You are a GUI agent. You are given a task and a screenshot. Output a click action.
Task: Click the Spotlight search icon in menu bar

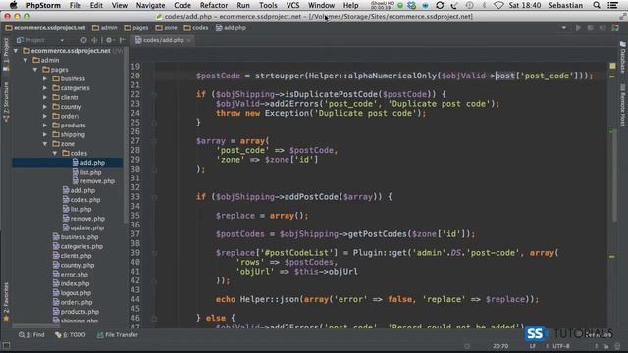597,5
